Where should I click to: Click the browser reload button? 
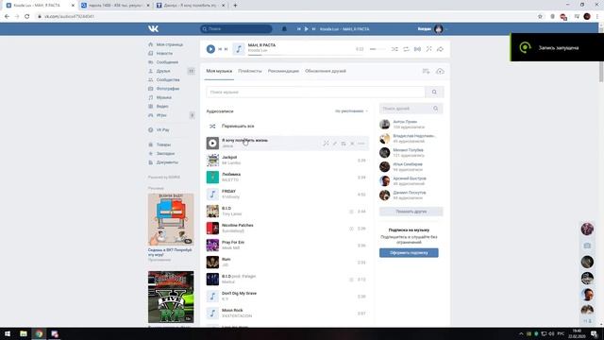point(26,16)
